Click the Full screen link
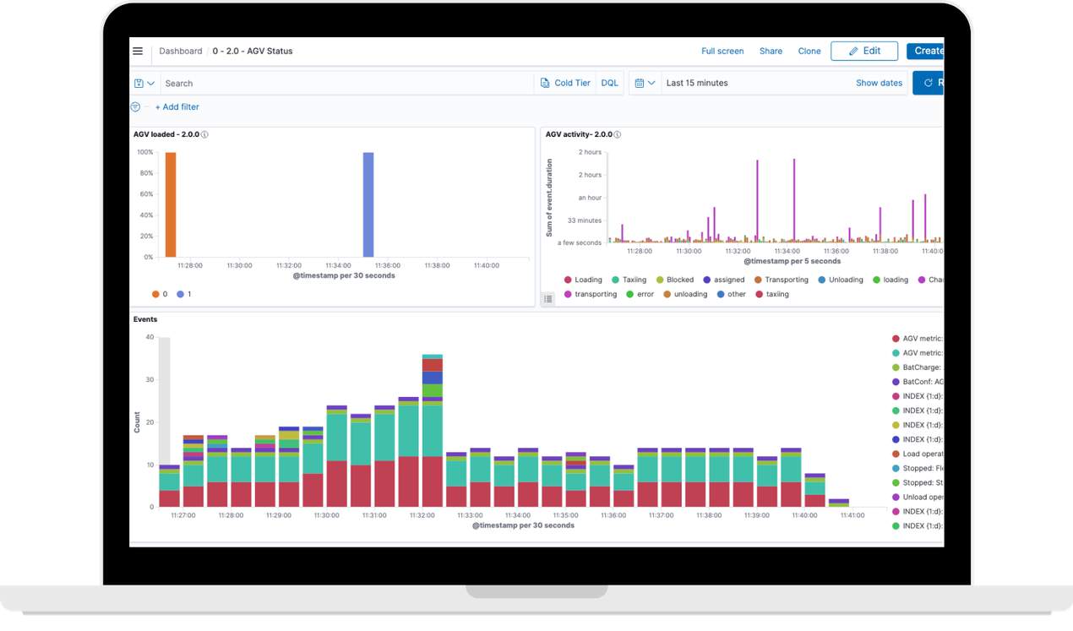This screenshot has height=631, width=1073. [x=722, y=51]
